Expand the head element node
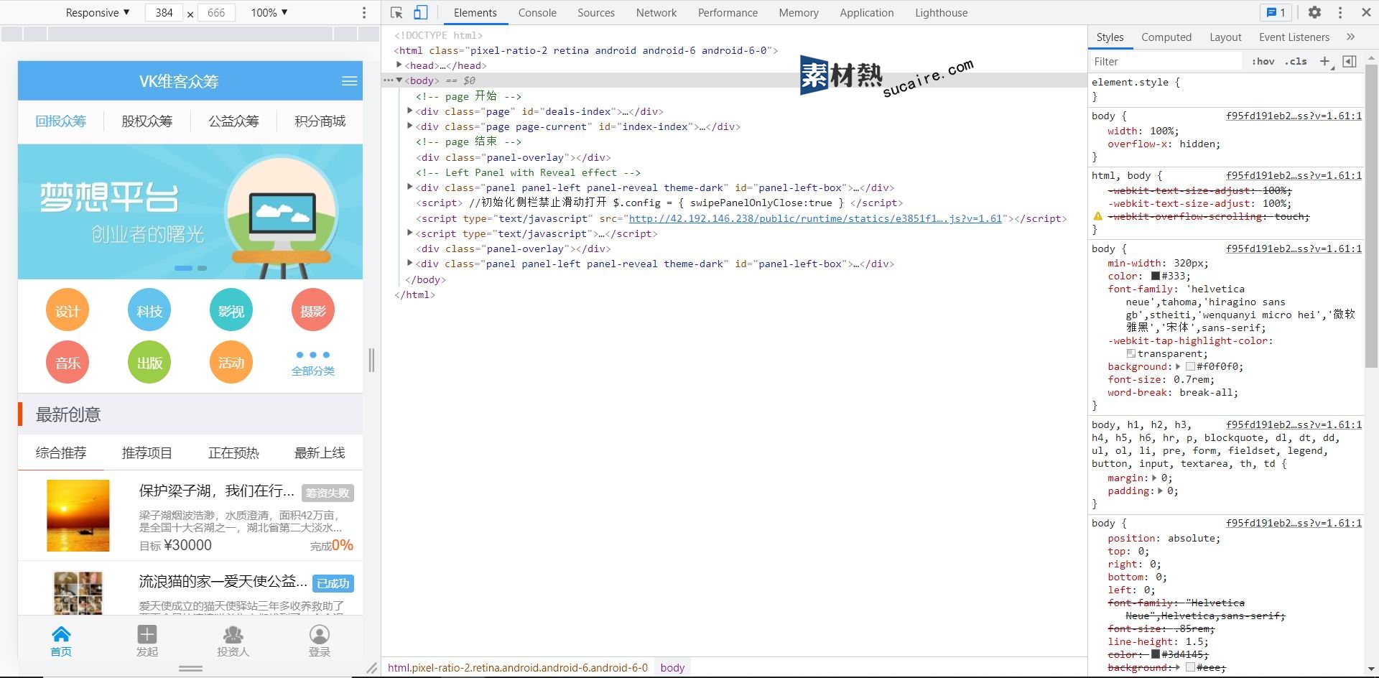This screenshot has height=678, width=1379. coord(399,65)
